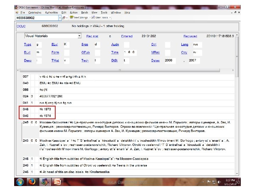Click the Audn fixed field link
The width and height of the screenshot is (255, 191).
(115, 45)
